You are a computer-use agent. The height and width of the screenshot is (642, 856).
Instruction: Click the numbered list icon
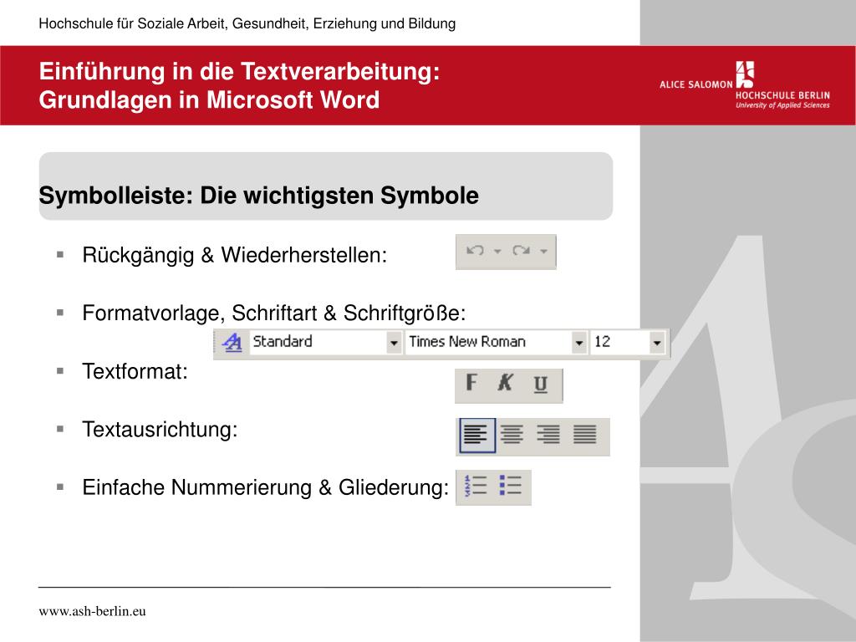[x=475, y=486]
